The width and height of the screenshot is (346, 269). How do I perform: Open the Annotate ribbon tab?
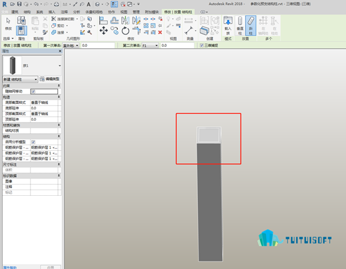(64, 12)
